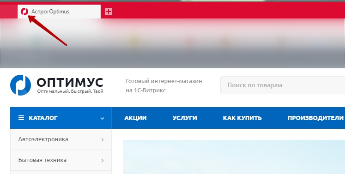Click the blue Оптимус logo icon
The width and height of the screenshot is (345, 174).
20,85
